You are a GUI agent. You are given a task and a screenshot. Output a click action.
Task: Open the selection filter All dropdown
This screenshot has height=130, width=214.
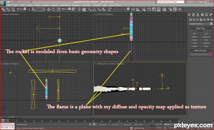[21, 9]
